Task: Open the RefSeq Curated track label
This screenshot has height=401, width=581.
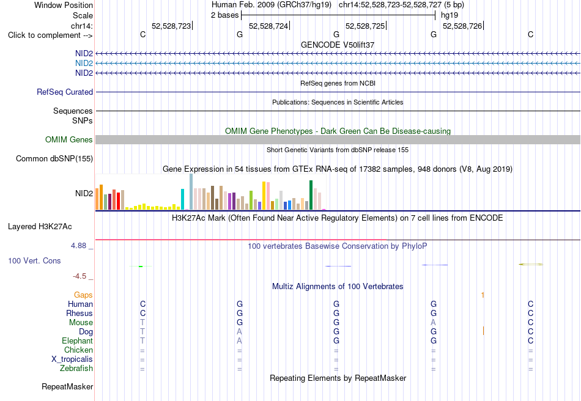Action: pos(65,92)
